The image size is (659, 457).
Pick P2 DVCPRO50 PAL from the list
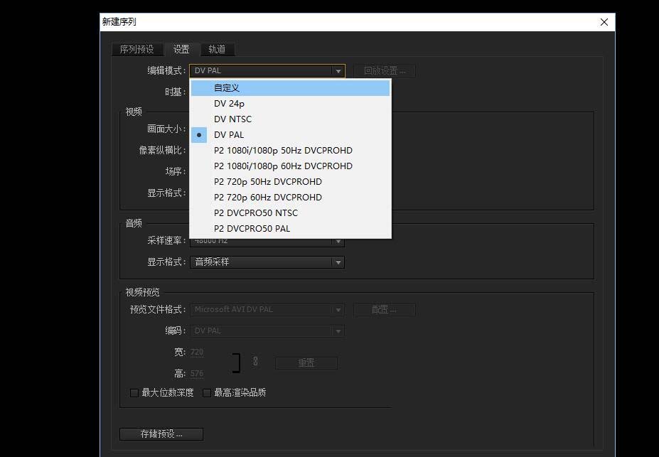pos(253,228)
